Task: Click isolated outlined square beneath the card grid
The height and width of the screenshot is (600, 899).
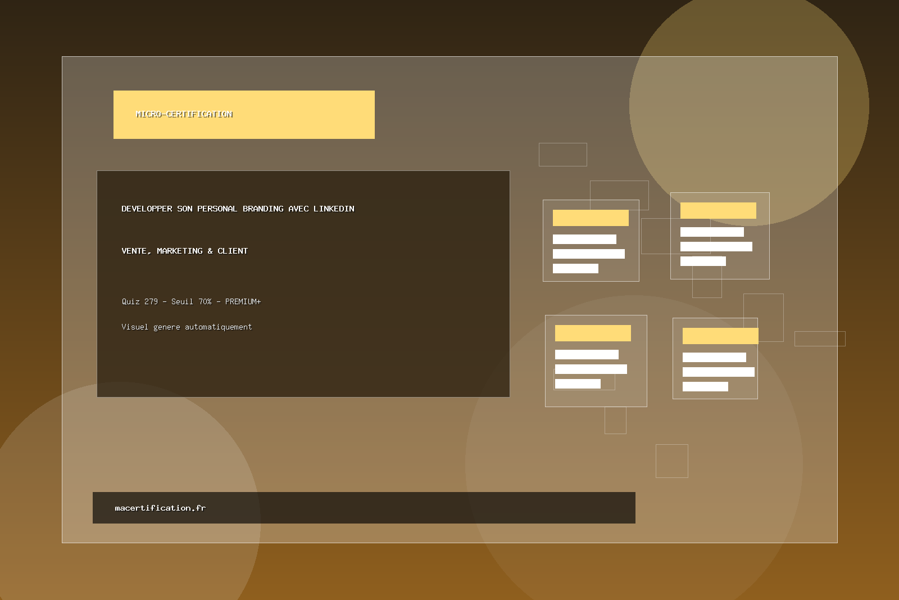Action: click(x=671, y=461)
